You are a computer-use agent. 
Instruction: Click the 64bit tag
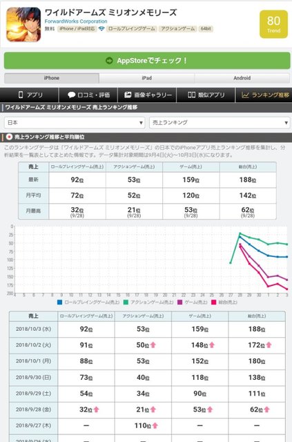pos(206,29)
